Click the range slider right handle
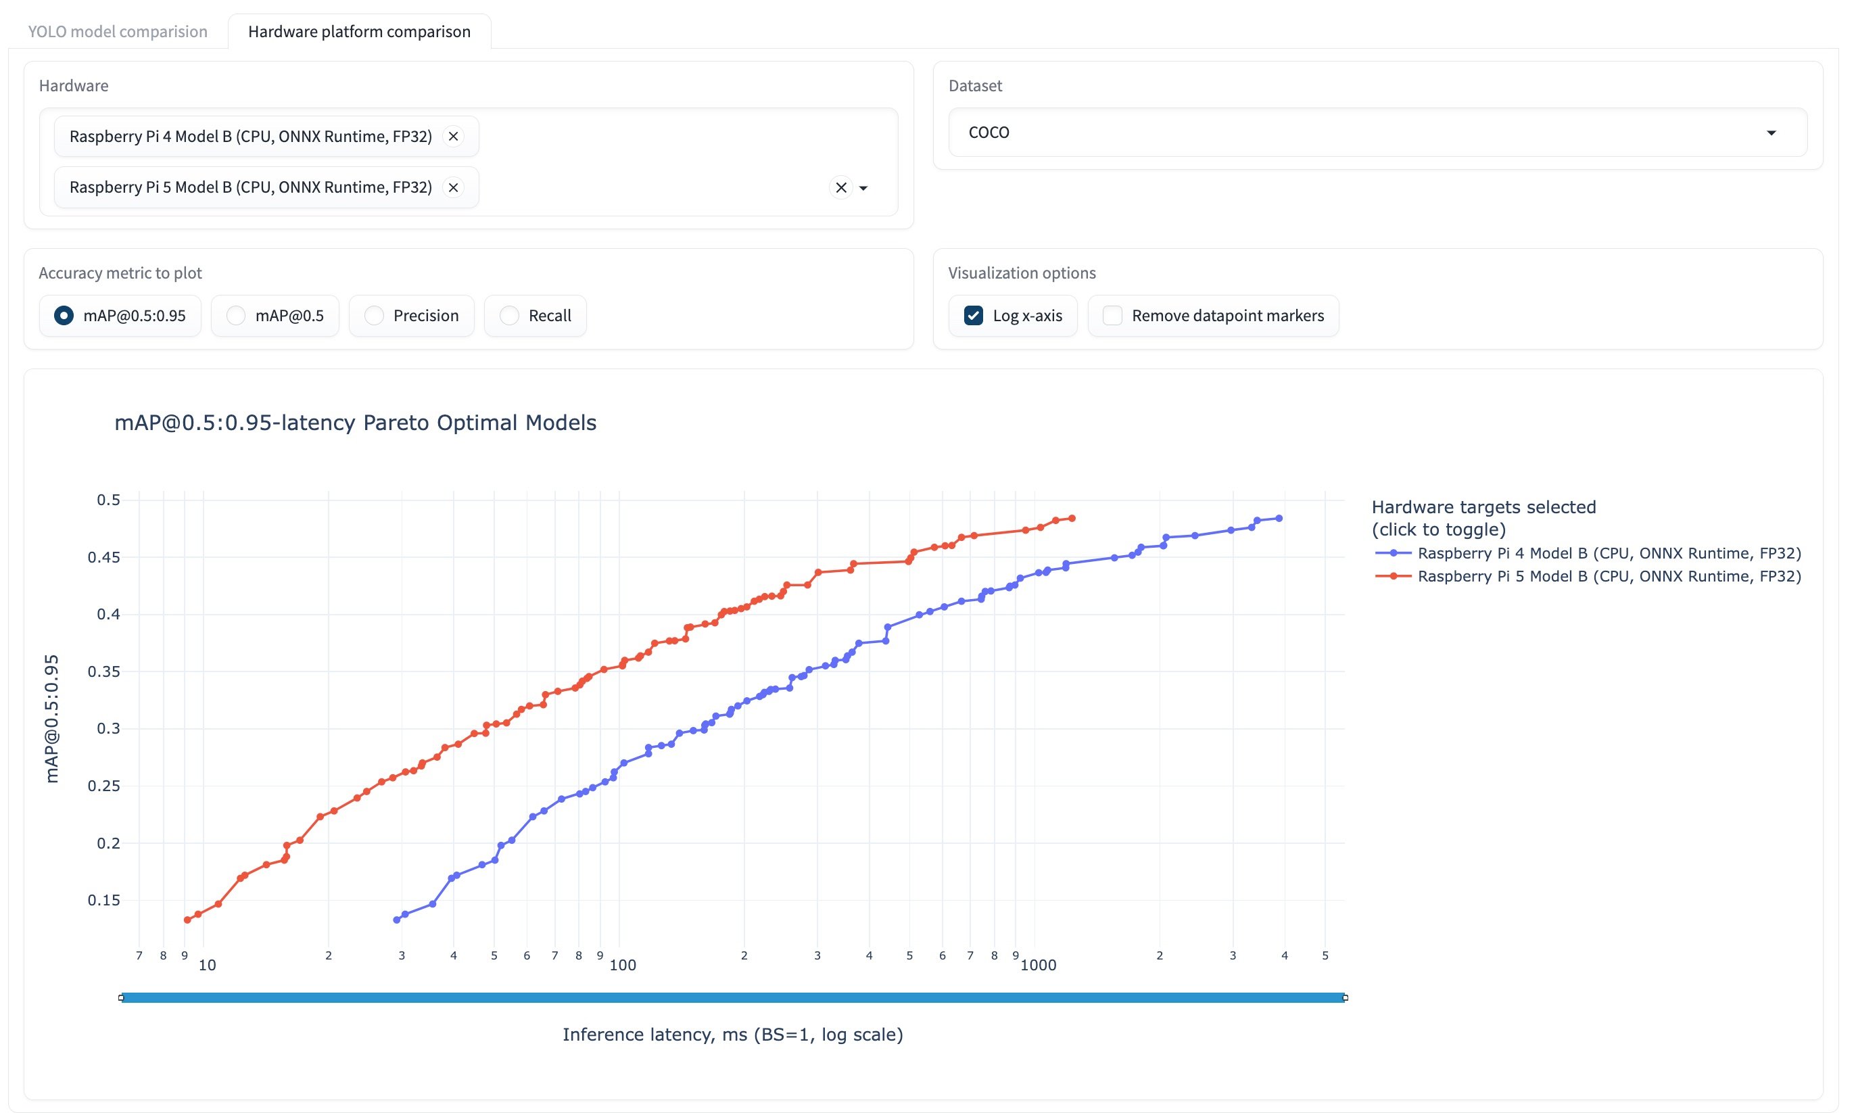The height and width of the screenshot is (1113, 1854). point(1346,997)
